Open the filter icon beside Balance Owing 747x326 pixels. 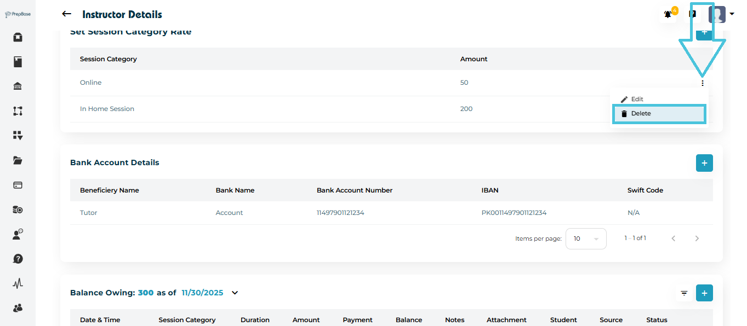[x=684, y=293]
